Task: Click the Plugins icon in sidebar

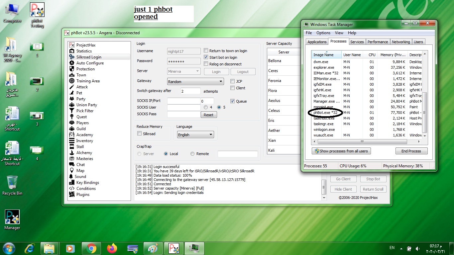Action: (72, 195)
